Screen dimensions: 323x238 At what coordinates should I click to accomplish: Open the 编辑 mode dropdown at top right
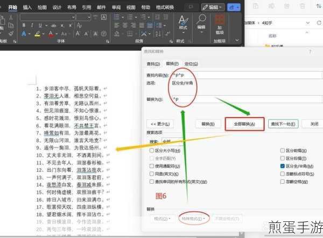pos(213,8)
